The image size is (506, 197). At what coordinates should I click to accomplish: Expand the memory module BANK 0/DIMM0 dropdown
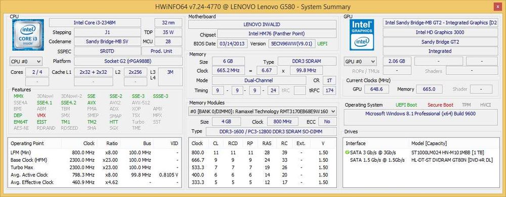[262, 111]
